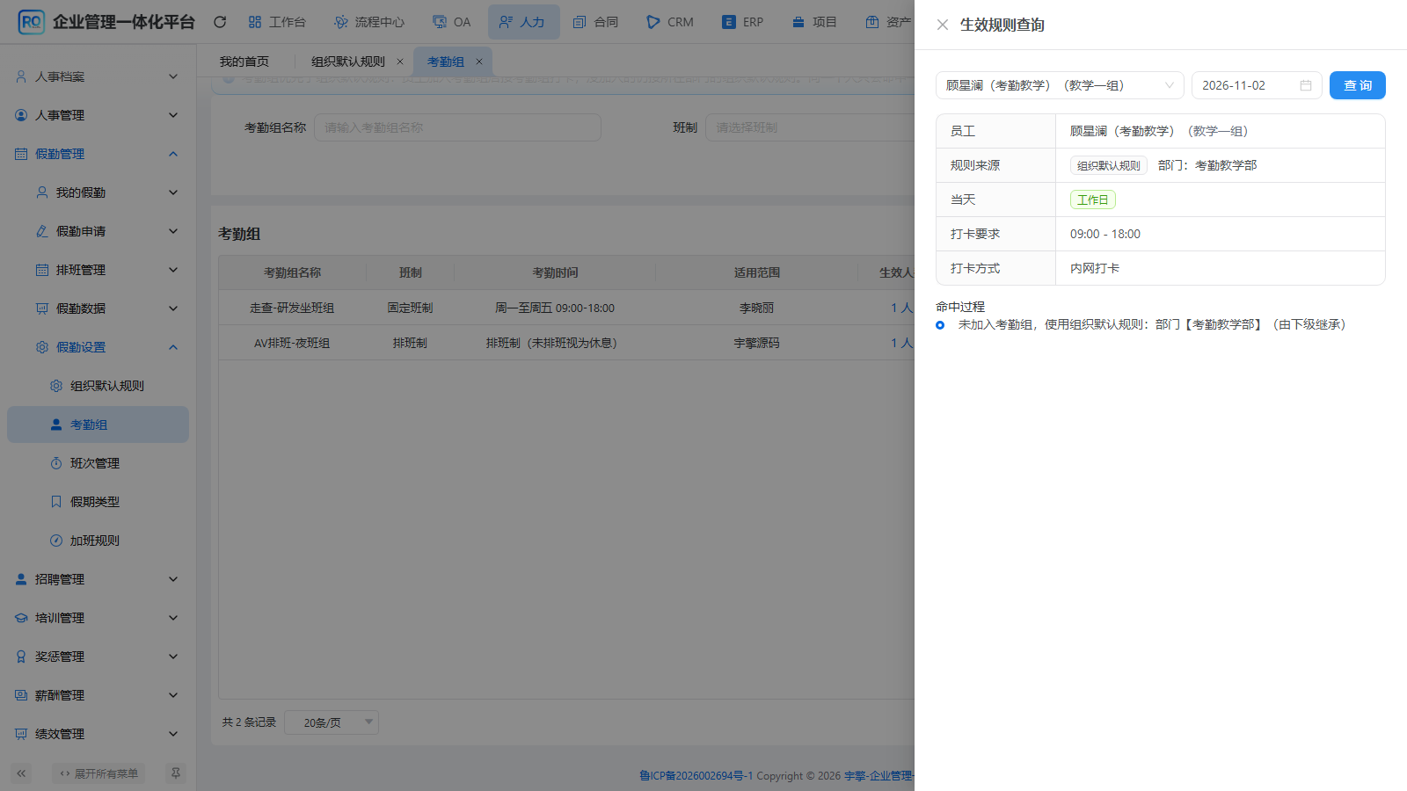
Task: Collapse 假勤管理 sidebar menu
Action: 98,154
